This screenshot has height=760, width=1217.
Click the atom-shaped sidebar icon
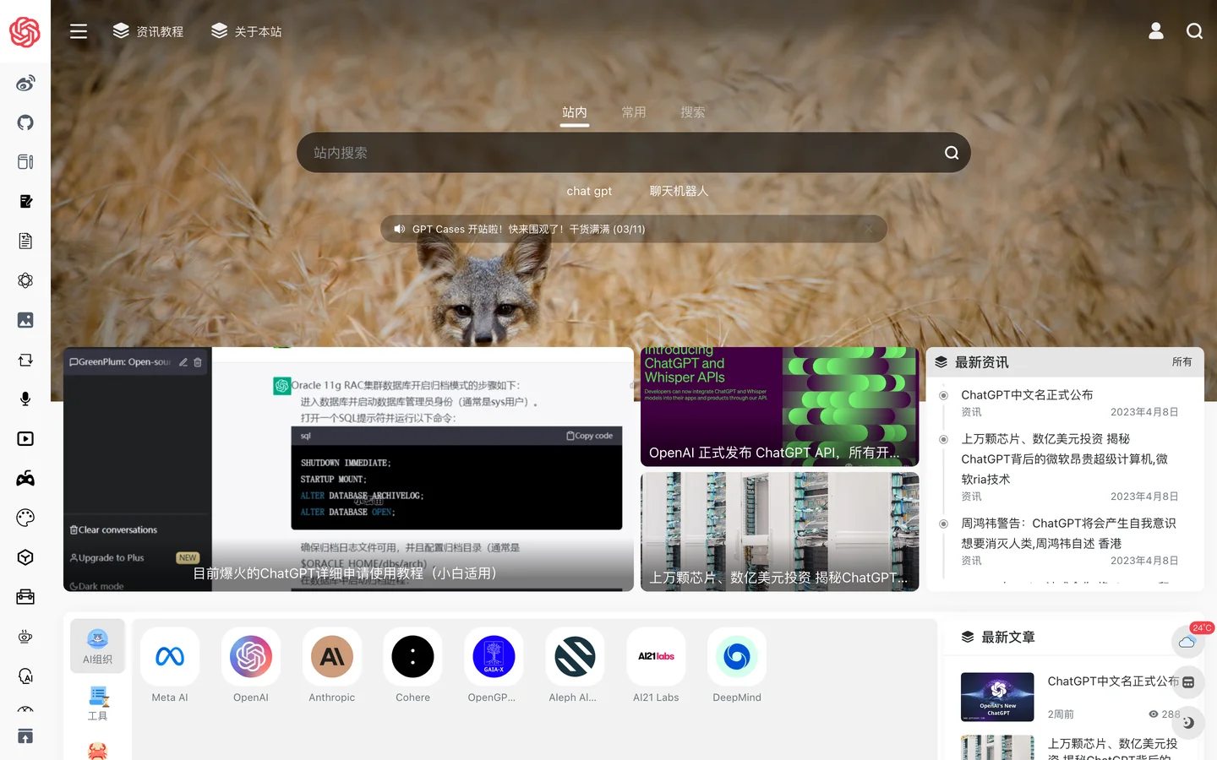click(25, 280)
